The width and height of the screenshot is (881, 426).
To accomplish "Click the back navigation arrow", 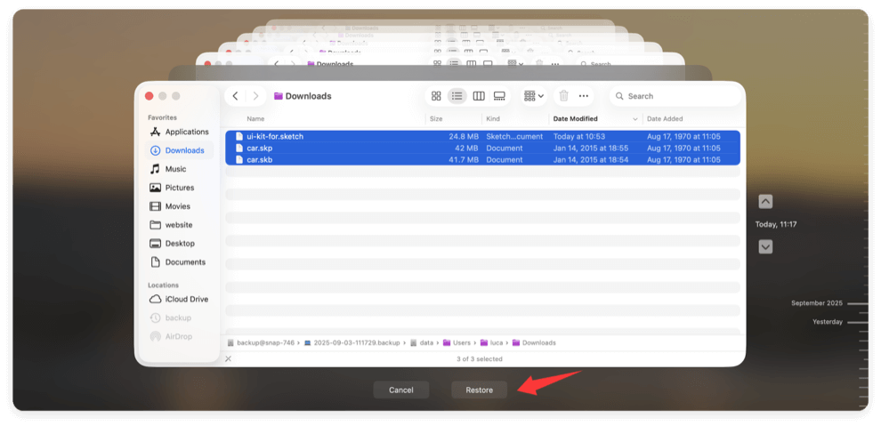I will [235, 96].
